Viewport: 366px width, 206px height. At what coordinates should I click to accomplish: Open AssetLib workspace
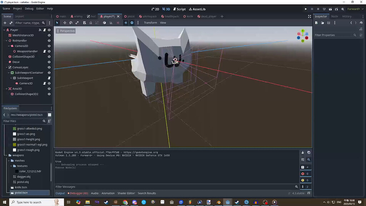coord(197,9)
